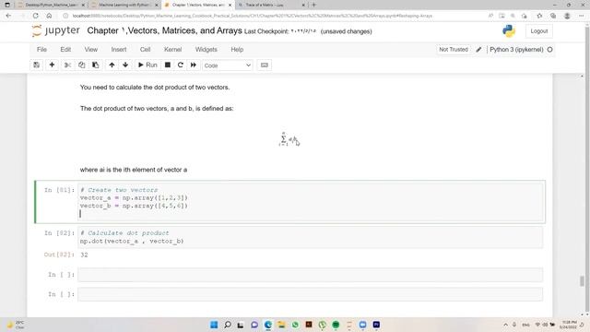This screenshot has width=590, height=332.
Task: Open Zoom from the taskbar
Action: pos(362,325)
